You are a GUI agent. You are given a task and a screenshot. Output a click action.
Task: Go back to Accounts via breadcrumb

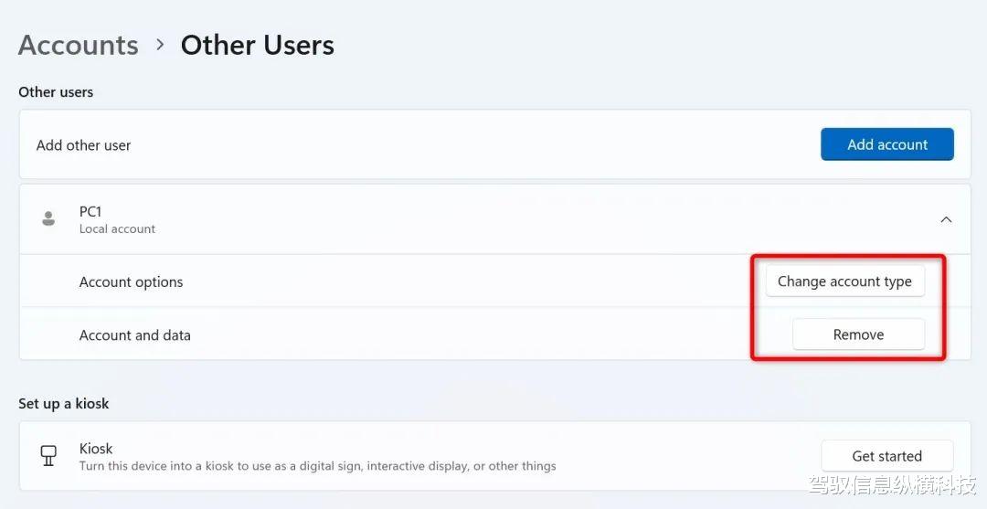[79, 46]
